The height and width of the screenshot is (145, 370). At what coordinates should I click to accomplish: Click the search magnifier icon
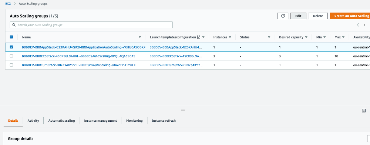click(14, 25)
